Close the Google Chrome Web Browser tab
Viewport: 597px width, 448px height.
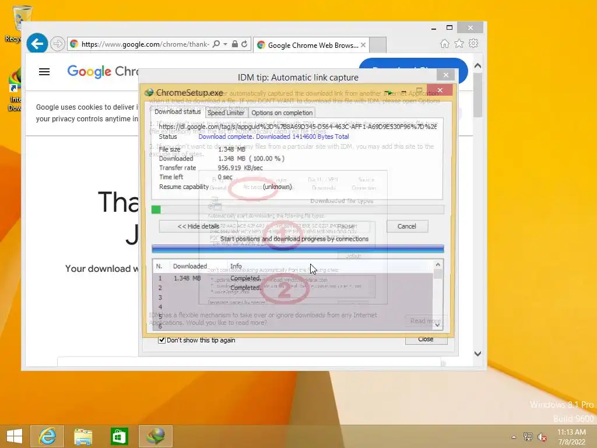tap(363, 45)
